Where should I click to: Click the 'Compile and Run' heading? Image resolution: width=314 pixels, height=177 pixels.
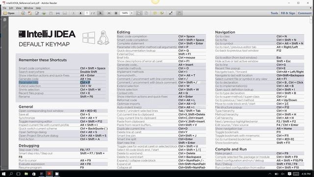231,149
